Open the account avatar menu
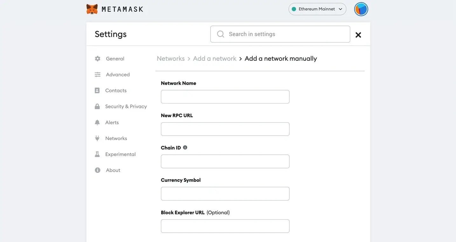The image size is (456, 242). [x=361, y=9]
